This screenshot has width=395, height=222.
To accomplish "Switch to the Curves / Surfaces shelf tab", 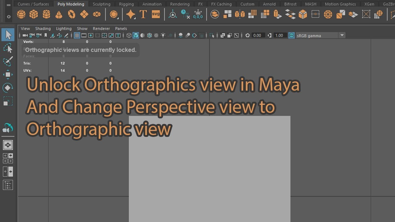I will 33,4.
